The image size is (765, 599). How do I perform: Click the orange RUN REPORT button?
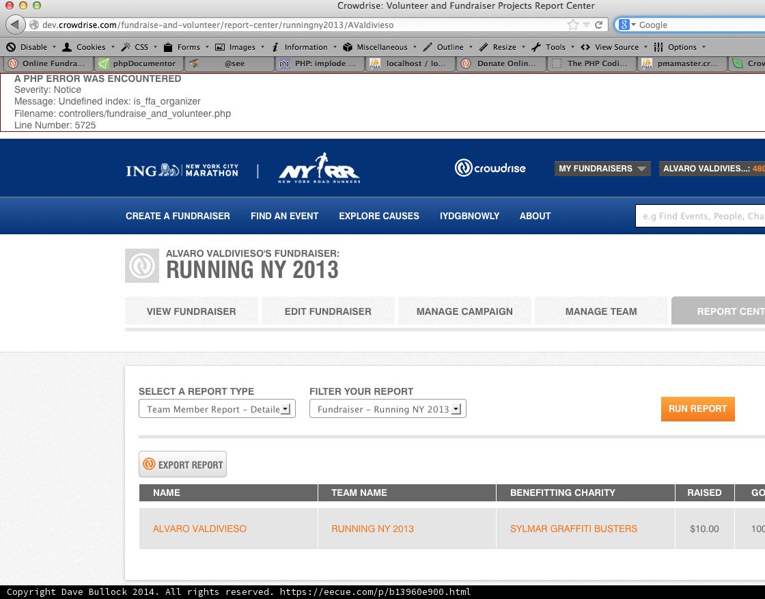click(x=697, y=408)
